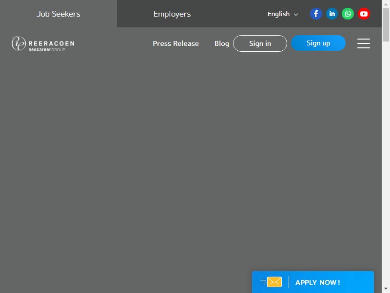Click the scrollbar down arrow
Screen dimensions: 390x293
386,289
